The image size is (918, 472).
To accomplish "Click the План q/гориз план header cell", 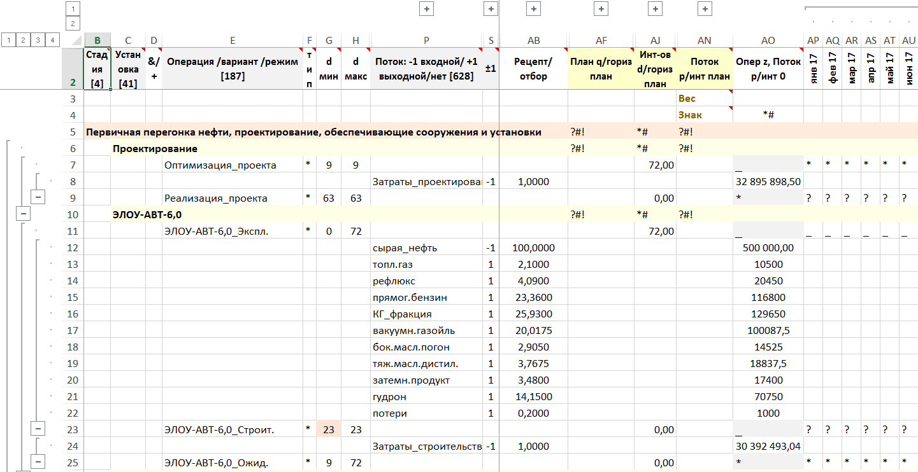I will [x=600, y=69].
